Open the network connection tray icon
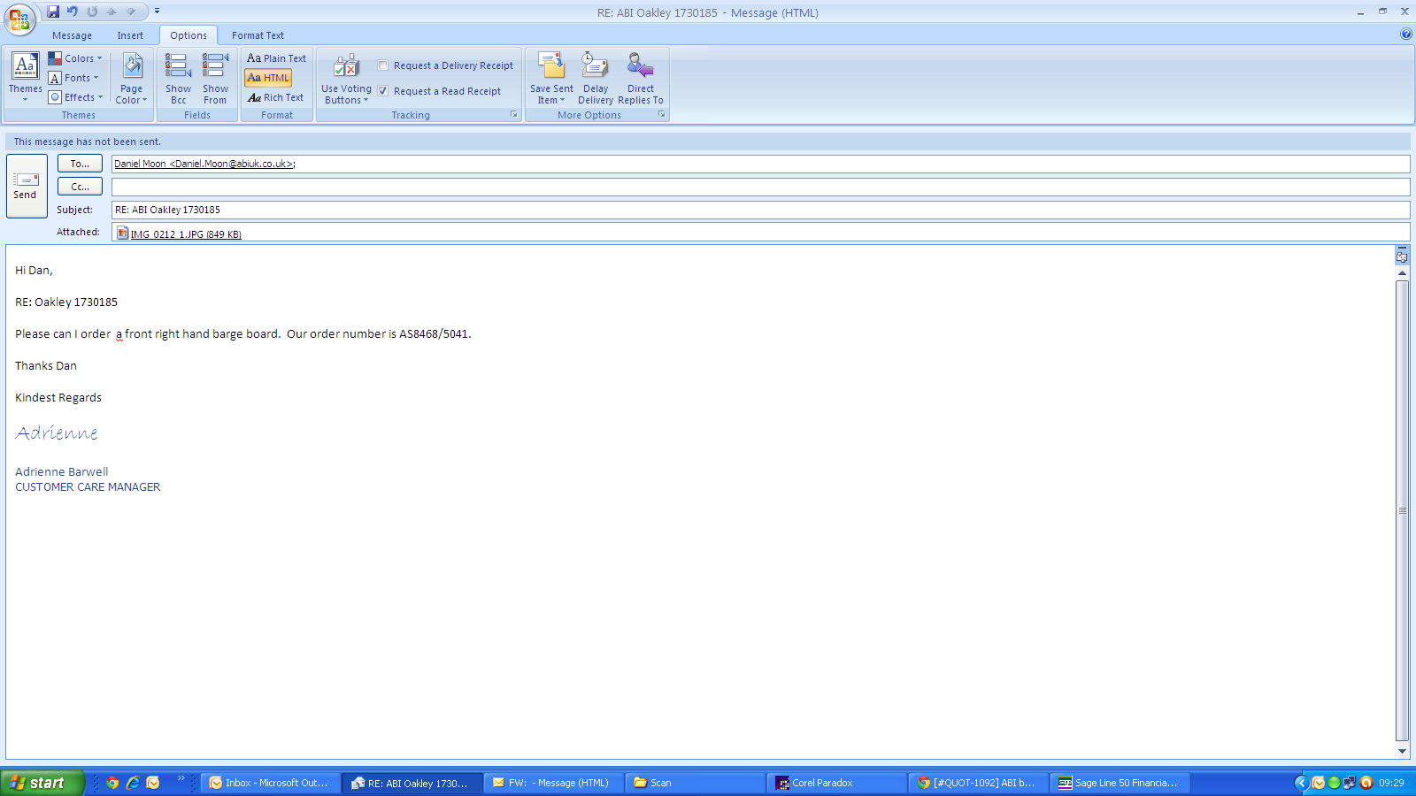The width and height of the screenshot is (1416, 796). pyautogui.click(x=1350, y=783)
